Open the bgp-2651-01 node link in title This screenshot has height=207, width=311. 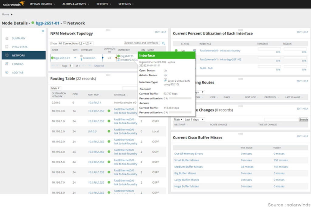coord(47,23)
